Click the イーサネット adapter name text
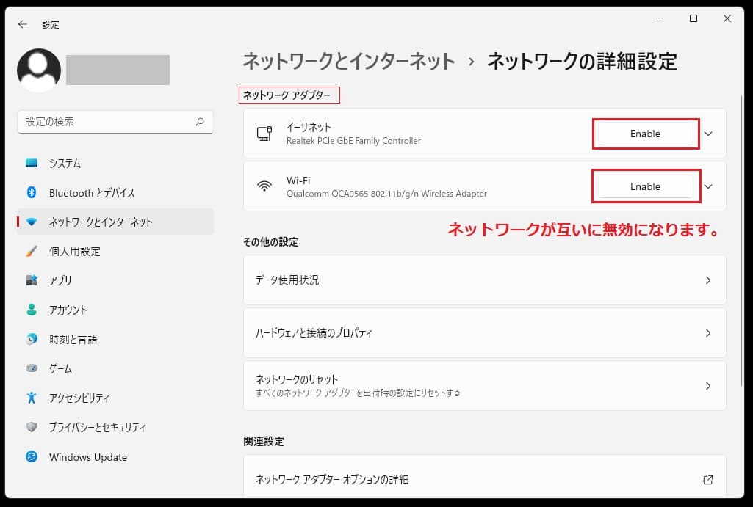Image resolution: width=753 pixels, height=507 pixels. [309, 127]
